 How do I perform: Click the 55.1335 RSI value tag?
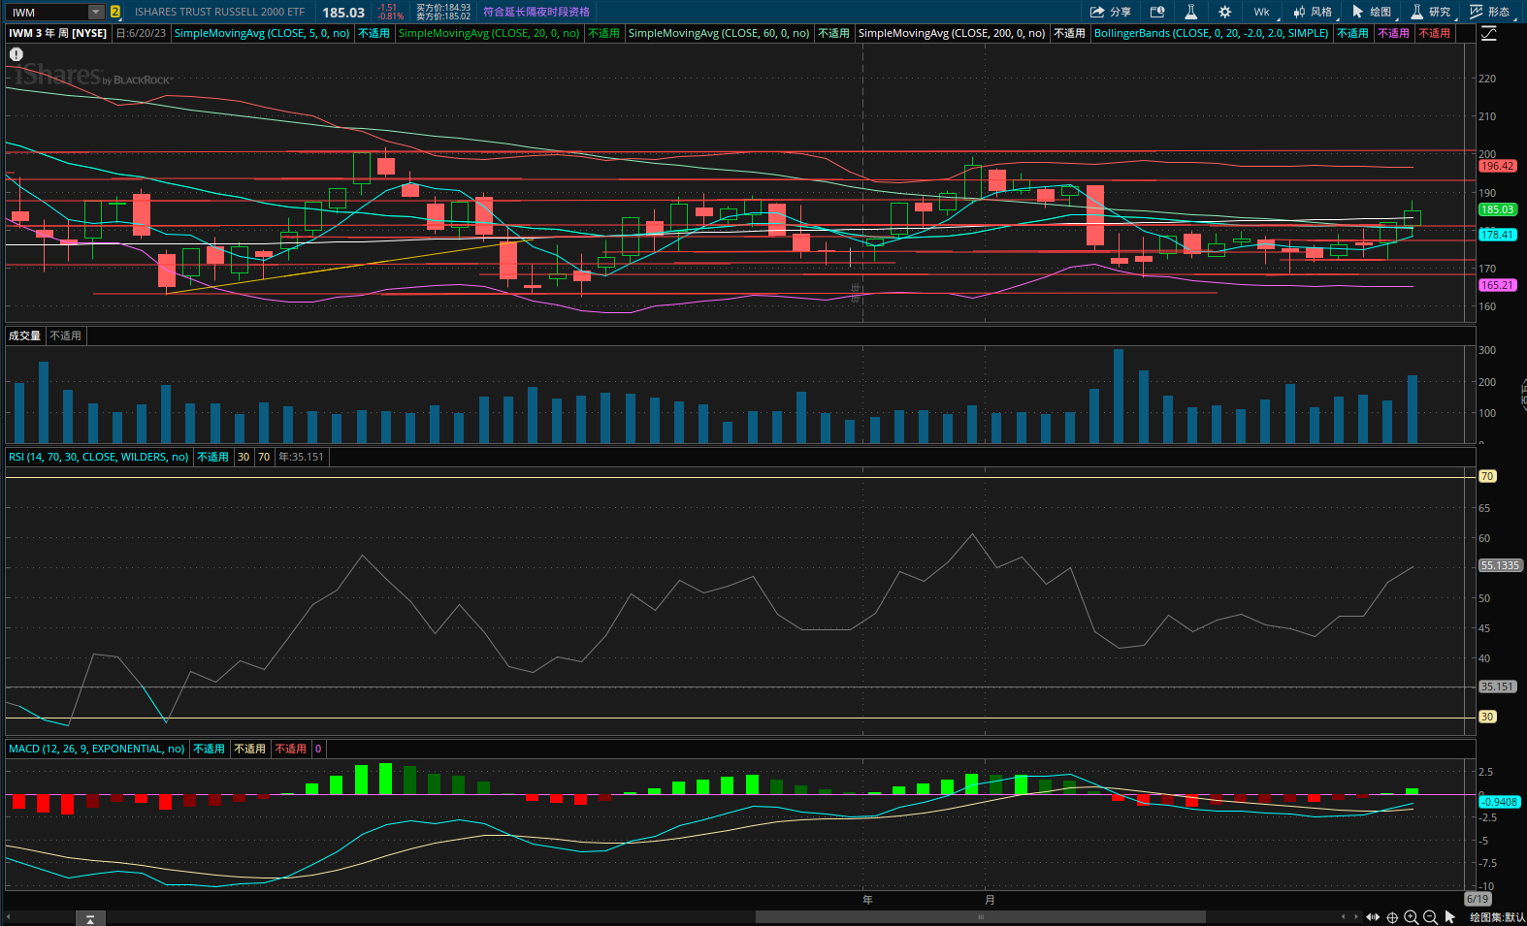coord(1500,565)
